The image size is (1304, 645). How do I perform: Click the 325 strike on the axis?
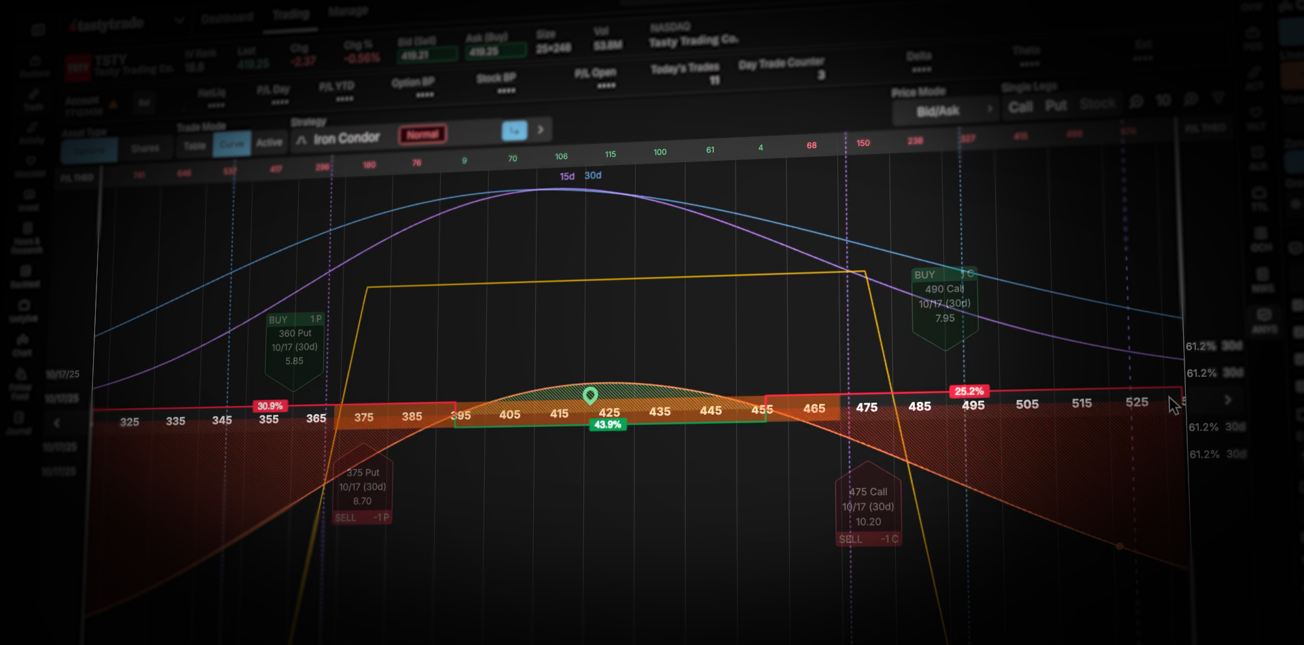click(130, 422)
